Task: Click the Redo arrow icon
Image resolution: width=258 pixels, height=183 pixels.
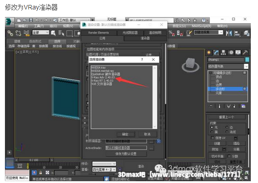Action: (x=46, y=20)
